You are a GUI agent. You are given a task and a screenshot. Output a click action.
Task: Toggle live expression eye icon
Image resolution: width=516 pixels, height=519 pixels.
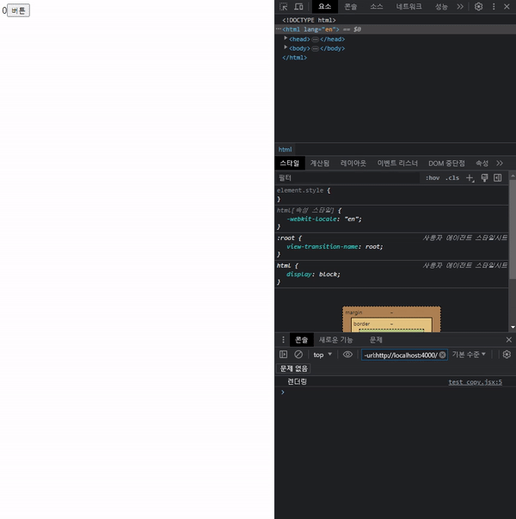pos(347,355)
